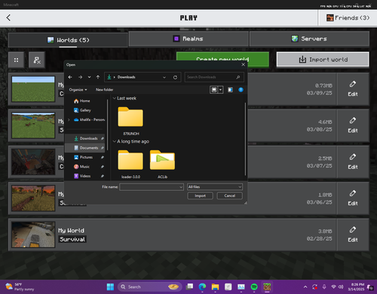Toggle the preview pane
The width and height of the screenshot is (377, 294).
tap(230, 89)
